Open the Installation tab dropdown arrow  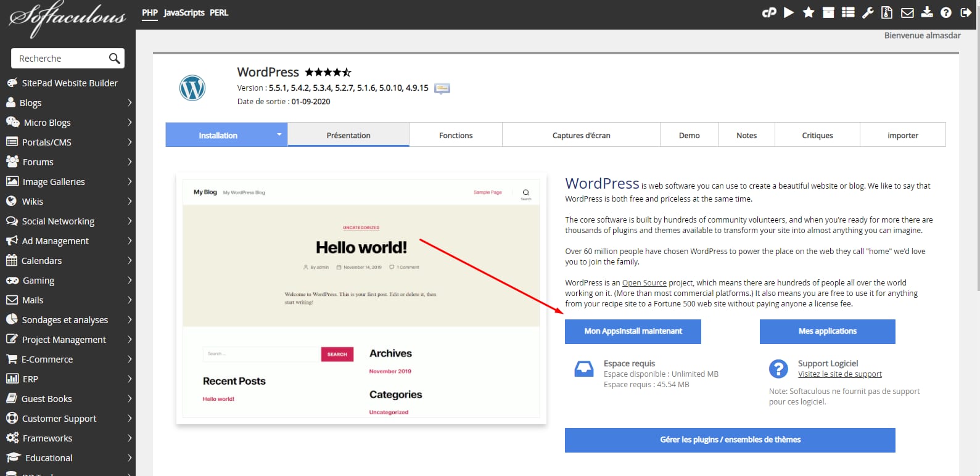coord(279,134)
